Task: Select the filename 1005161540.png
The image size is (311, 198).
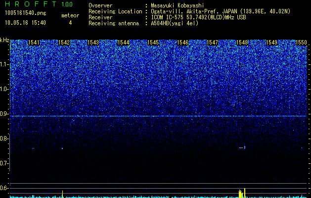Action: (x=26, y=13)
